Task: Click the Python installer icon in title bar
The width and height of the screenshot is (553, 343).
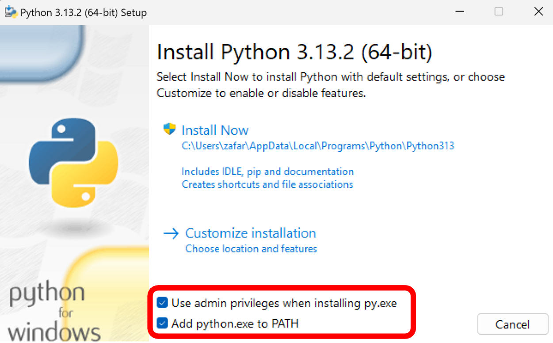Action: coord(10,11)
